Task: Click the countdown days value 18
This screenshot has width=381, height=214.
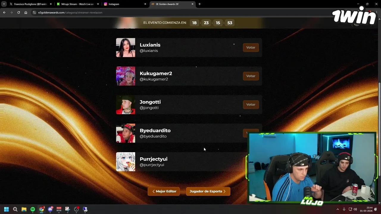Action: pyautogui.click(x=194, y=23)
